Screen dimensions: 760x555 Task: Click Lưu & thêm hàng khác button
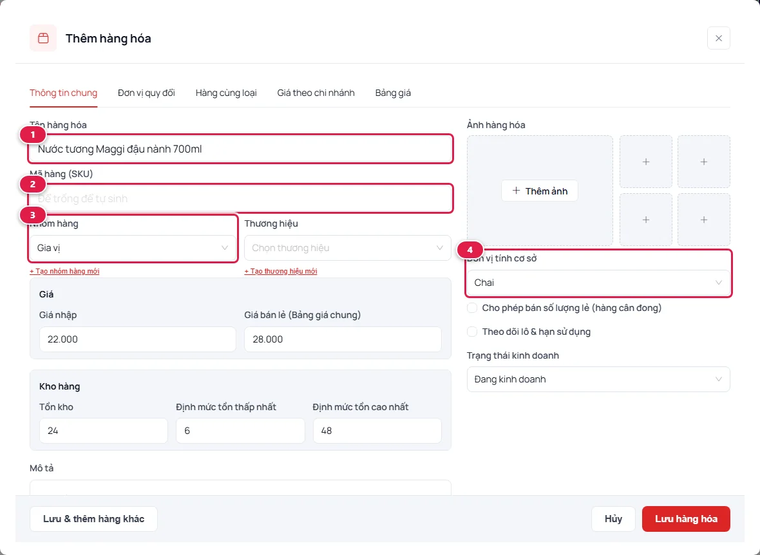click(x=93, y=519)
